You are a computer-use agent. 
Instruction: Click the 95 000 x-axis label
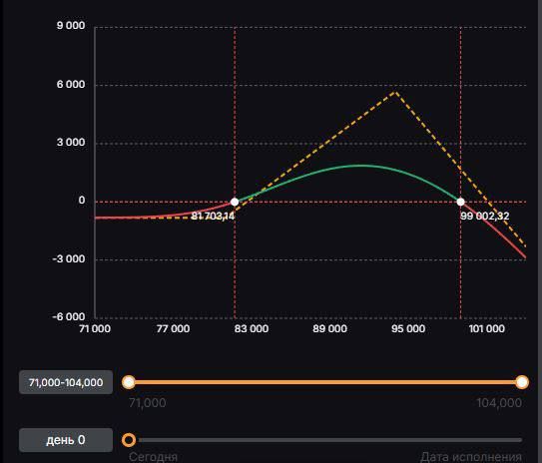[x=408, y=328]
